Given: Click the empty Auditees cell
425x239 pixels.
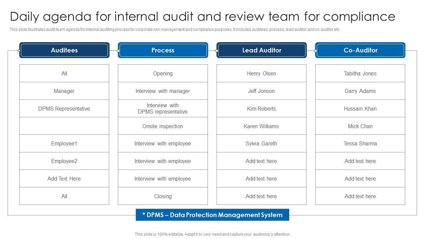Looking at the screenshot, I should pyautogui.click(x=64, y=126).
